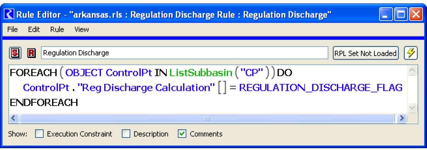Click the vertical scrollbar up arrow
The width and height of the screenshot is (427, 150).
[x=412, y=70]
